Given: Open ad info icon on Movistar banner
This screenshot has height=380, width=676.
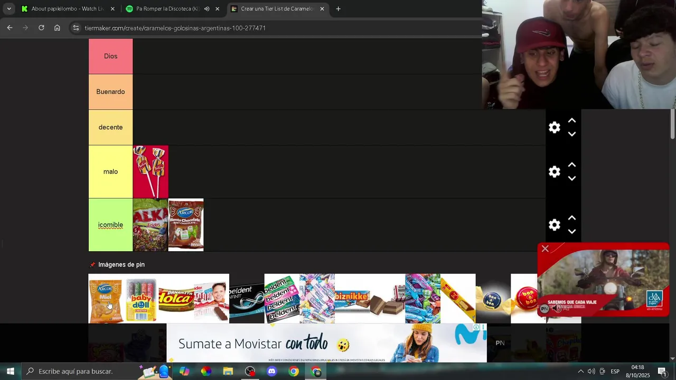Looking at the screenshot, I should (x=476, y=327).
